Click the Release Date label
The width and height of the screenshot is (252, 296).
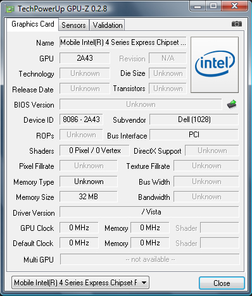click(33, 90)
